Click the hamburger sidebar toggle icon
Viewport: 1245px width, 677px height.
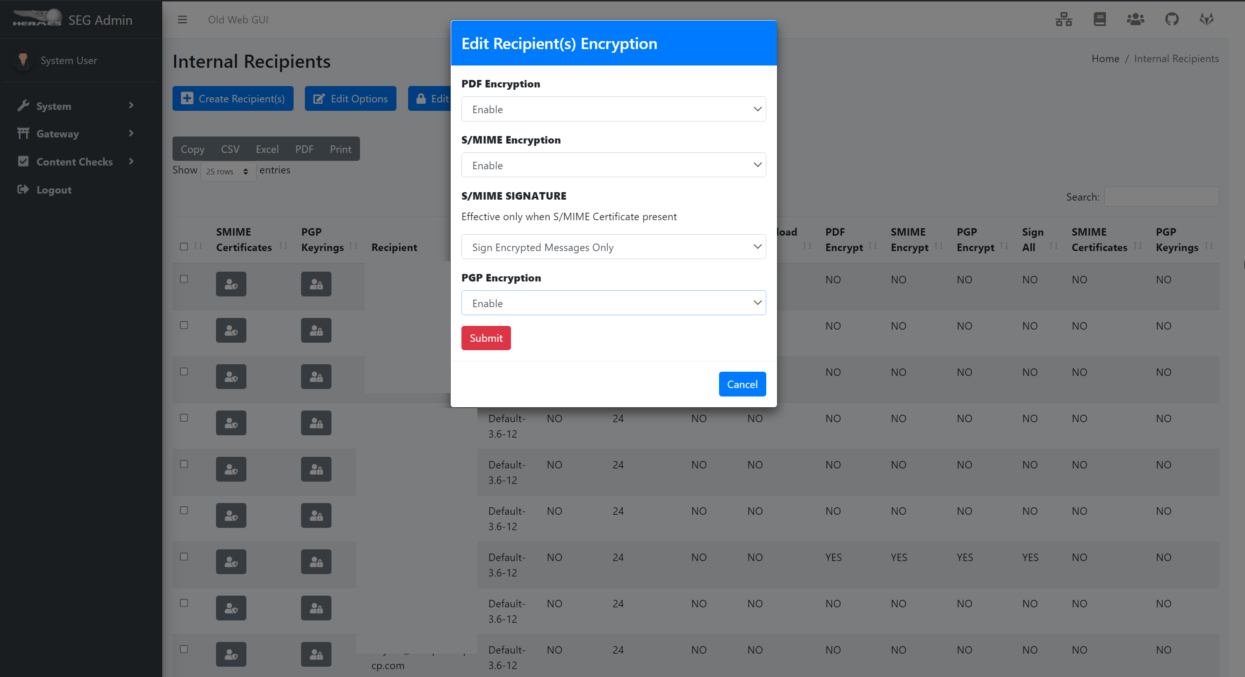point(182,20)
